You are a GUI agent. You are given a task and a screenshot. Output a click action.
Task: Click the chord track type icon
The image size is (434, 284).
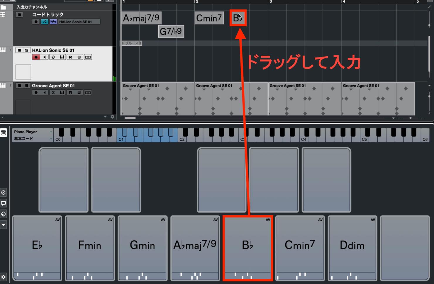coord(3,14)
